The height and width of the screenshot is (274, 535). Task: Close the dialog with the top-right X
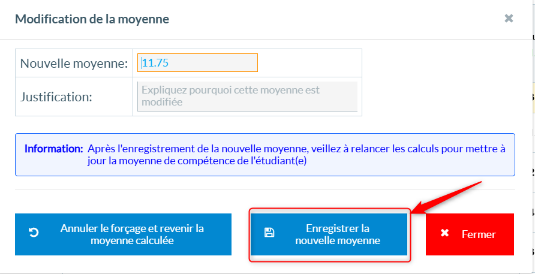509,19
